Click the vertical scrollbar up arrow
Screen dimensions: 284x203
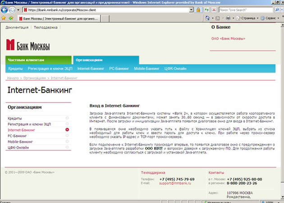point(282,25)
